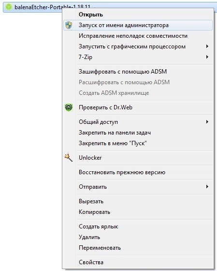The height and width of the screenshot is (271, 217).
Task: Expand the graphics processor submenu arrow
Action: pyautogui.click(x=207, y=46)
